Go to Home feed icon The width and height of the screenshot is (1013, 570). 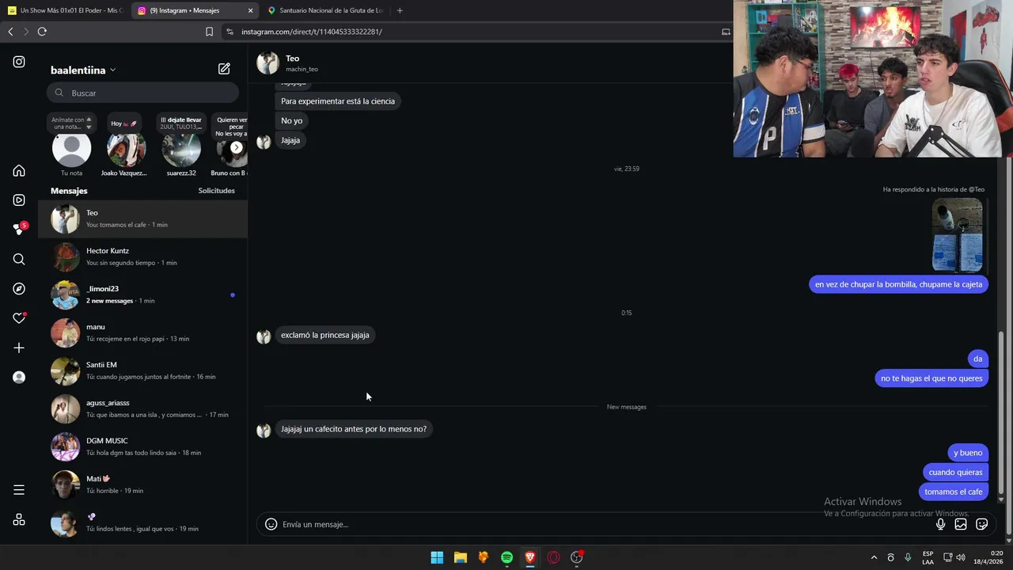19,171
